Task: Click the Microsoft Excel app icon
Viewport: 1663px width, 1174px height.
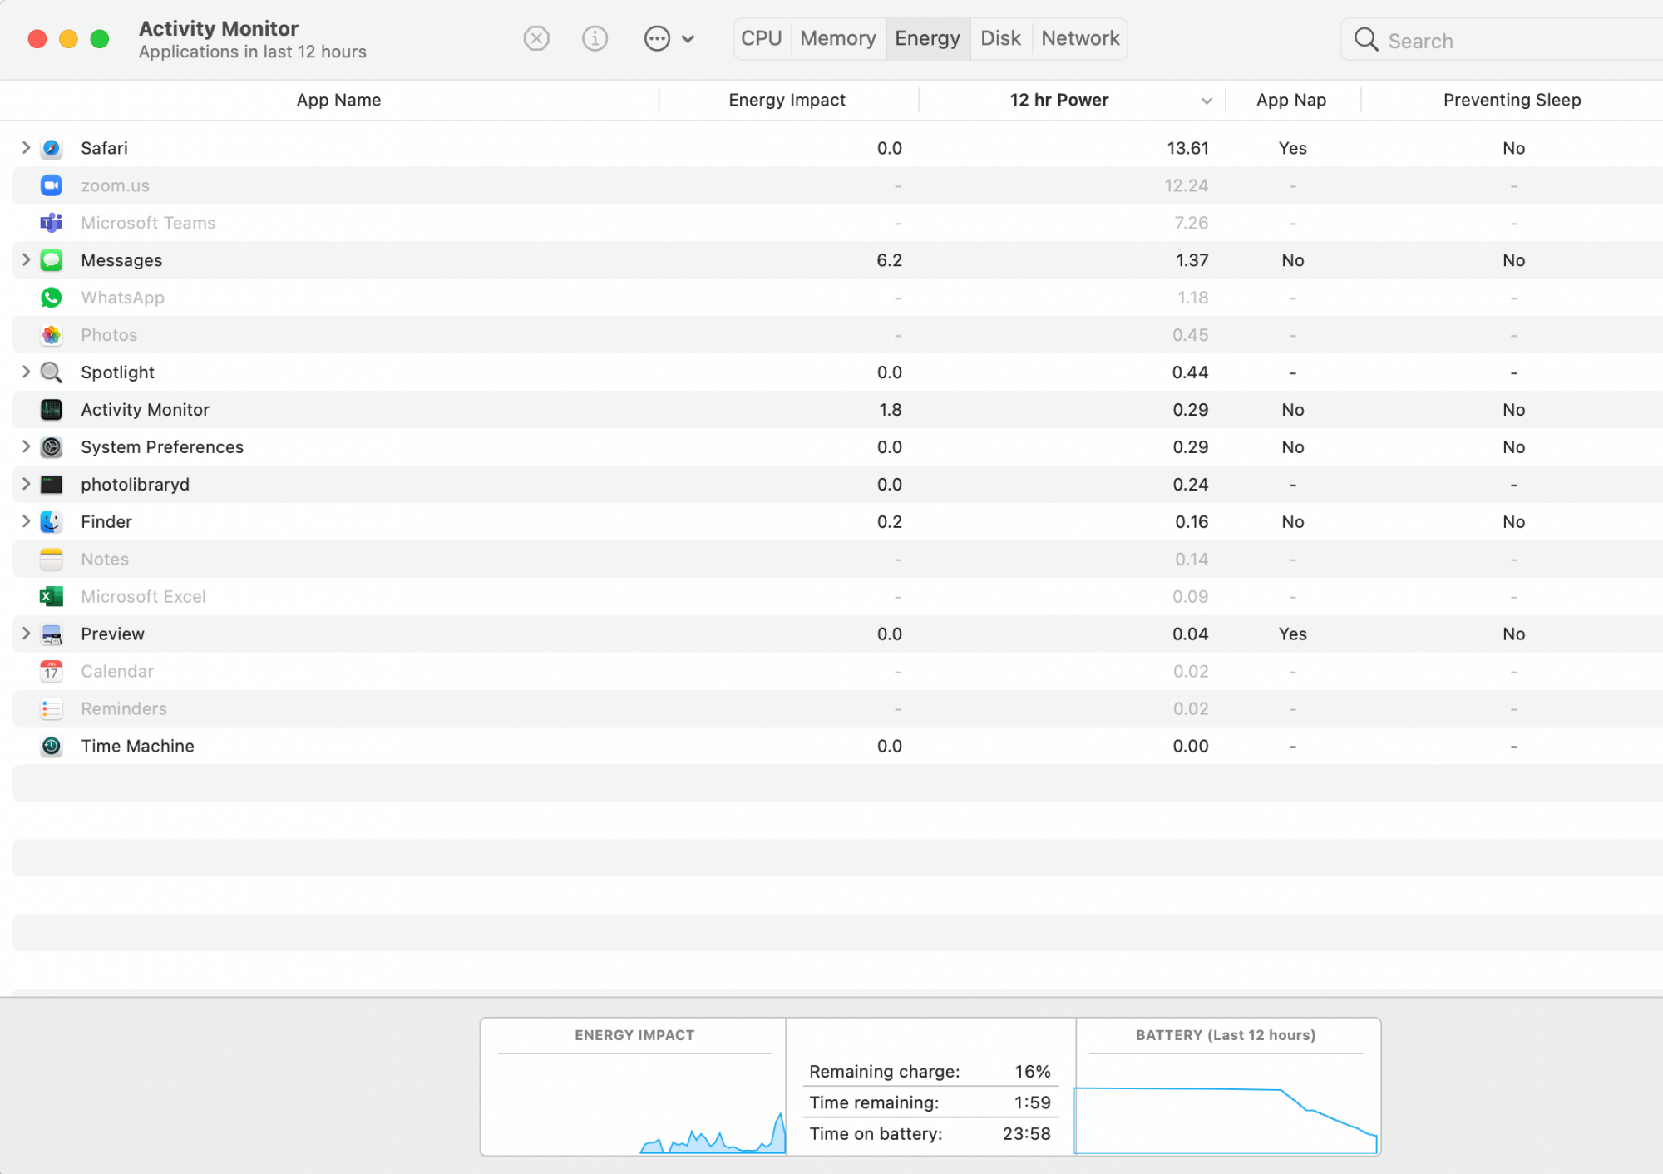Action: pyautogui.click(x=52, y=596)
